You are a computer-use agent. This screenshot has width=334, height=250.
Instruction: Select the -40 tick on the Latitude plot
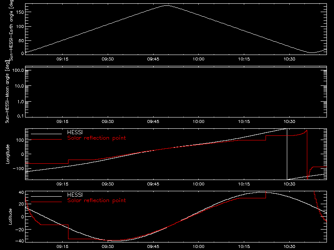[20, 241]
